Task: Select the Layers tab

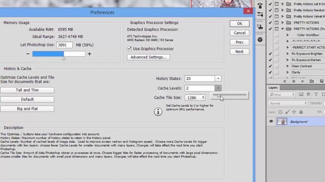Action: click(x=273, y=87)
